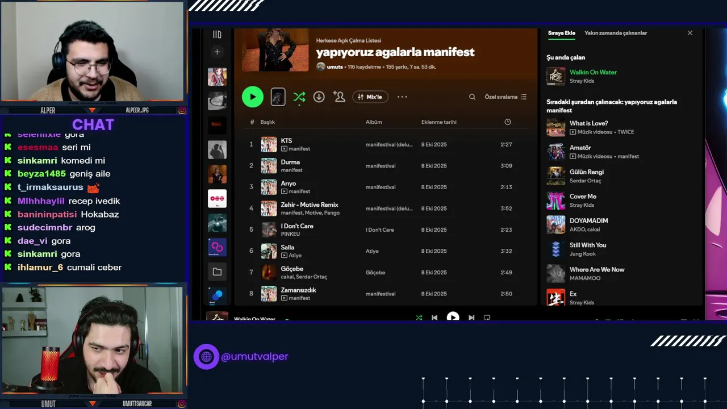
Task: Sort by Eklenme tarihi column header
Action: point(438,122)
